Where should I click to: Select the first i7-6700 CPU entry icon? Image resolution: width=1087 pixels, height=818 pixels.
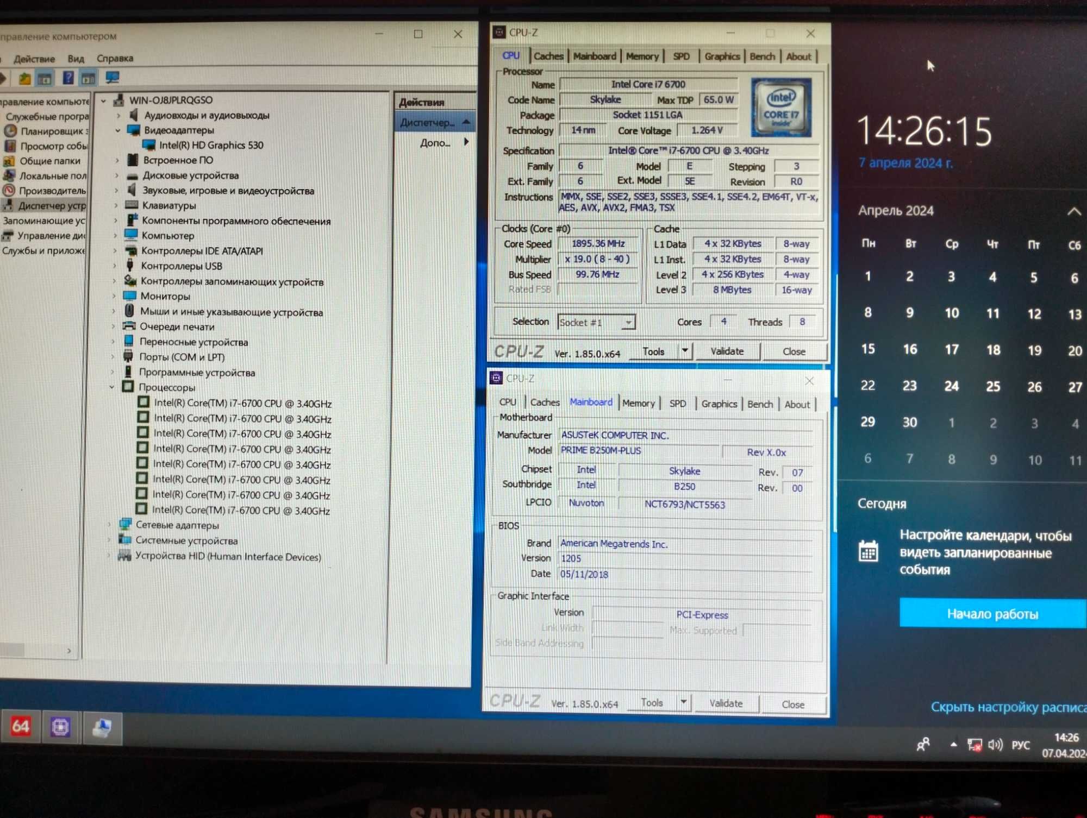tap(144, 402)
